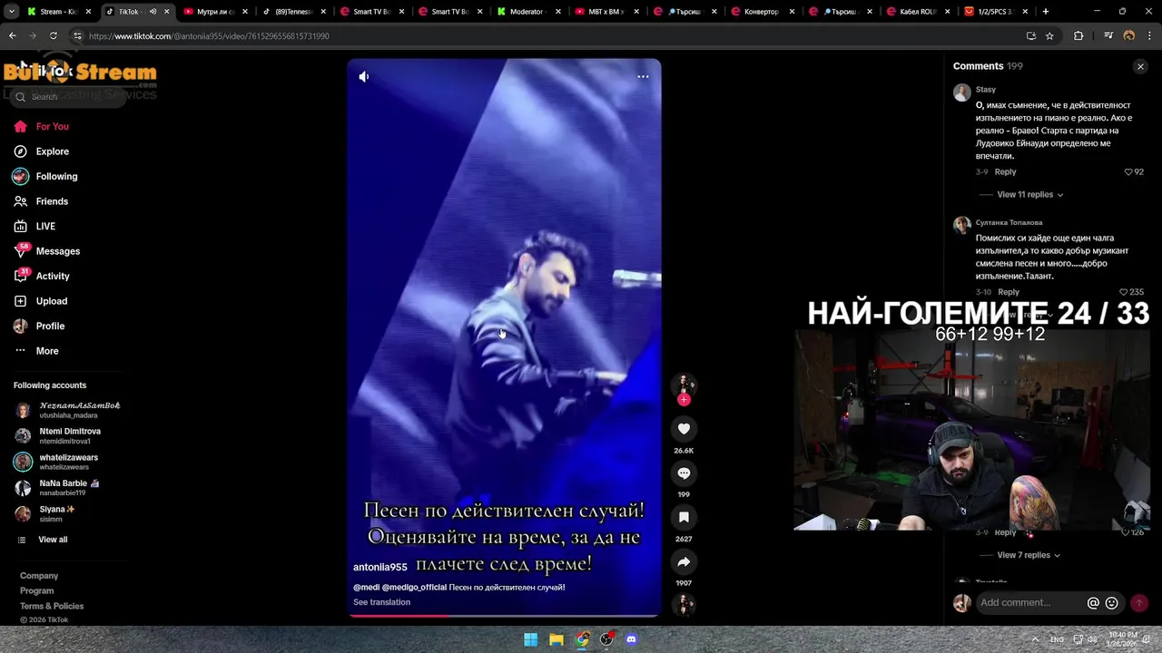Open the Friends section
The width and height of the screenshot is (1162, 653).
click(x=41, y=201)
